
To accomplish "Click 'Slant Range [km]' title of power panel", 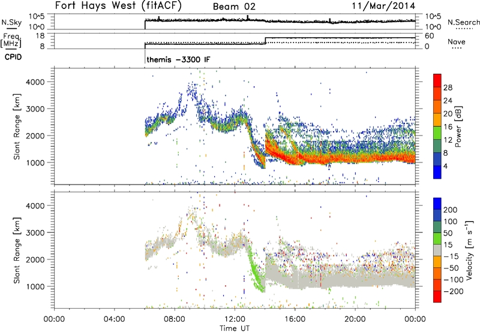I will click(x=17, y=126).
